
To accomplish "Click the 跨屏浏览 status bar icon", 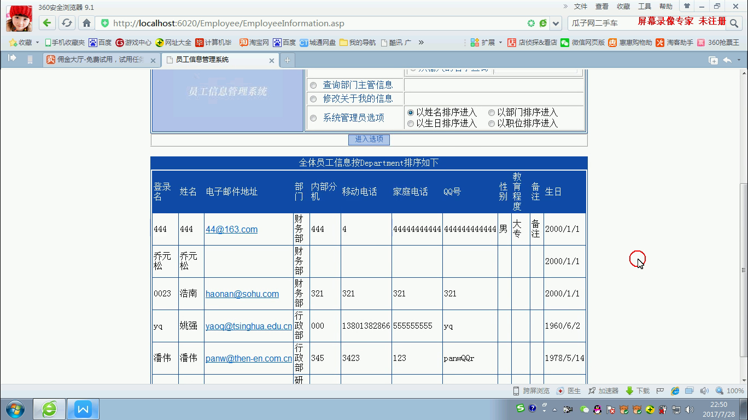I will [531, 390].
